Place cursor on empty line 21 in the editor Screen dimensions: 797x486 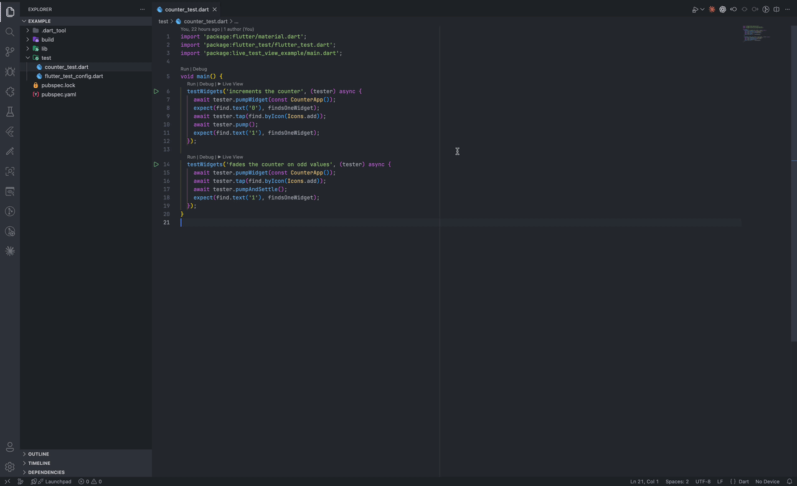click(461, 222)
